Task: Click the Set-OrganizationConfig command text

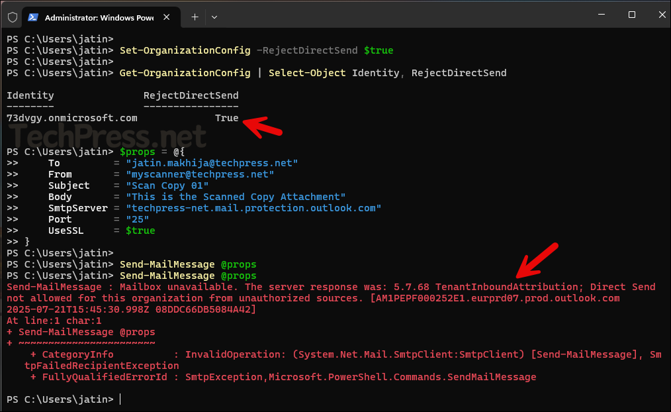Action: (x=185, y=50)
